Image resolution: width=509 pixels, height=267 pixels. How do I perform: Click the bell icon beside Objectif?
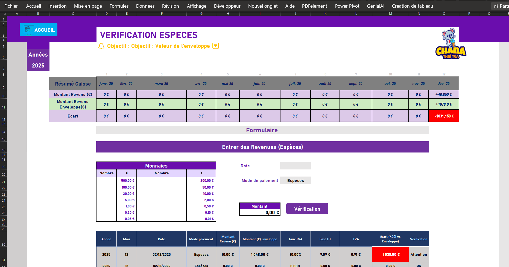click(101, 46)
